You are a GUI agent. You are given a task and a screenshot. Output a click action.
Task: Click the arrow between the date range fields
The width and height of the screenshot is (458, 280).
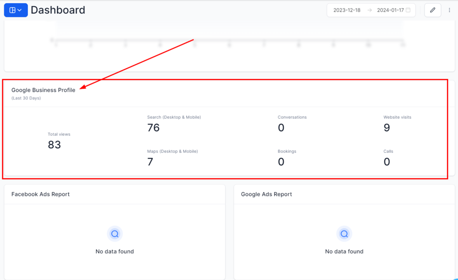[x=369, y=10]
